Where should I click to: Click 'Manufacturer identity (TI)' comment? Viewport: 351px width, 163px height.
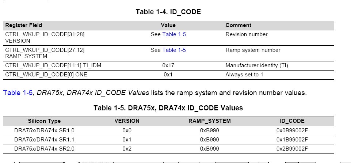(x=257, y=66)
